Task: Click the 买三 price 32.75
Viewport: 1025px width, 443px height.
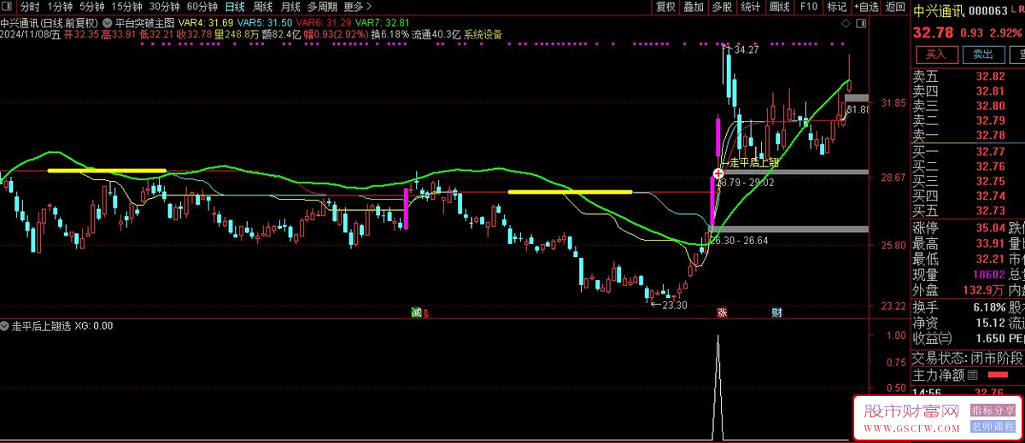Action: (x=989, y=180)
